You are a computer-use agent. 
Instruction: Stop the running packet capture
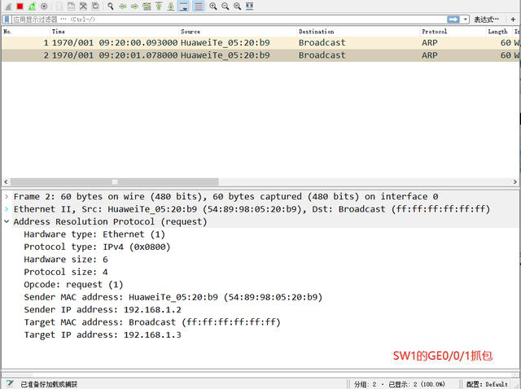[x=20, y=6]
